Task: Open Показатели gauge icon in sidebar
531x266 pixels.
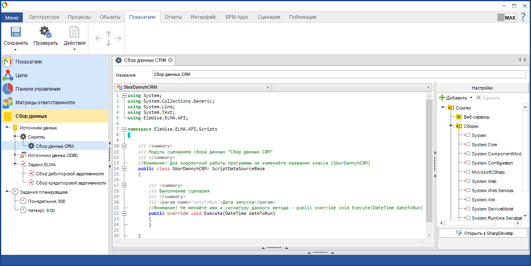Action: point(8,62)
